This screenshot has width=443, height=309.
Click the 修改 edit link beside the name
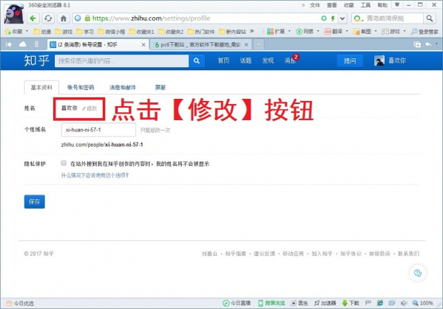[89, 108]
